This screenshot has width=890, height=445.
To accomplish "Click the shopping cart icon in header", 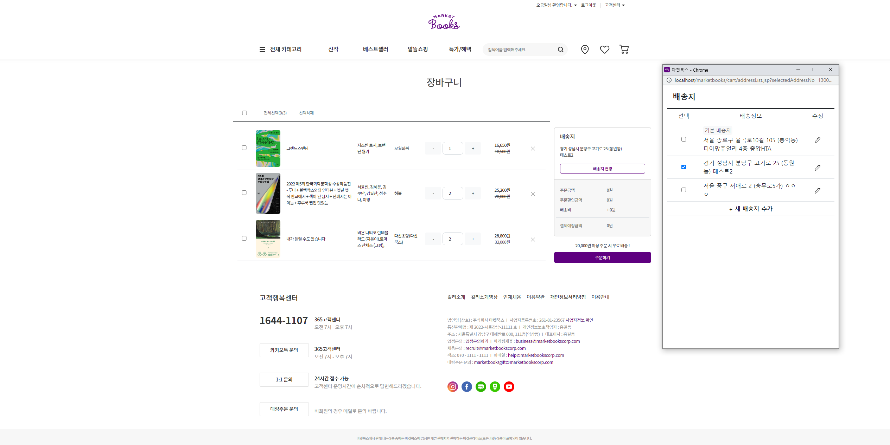I will click(624, 50).
